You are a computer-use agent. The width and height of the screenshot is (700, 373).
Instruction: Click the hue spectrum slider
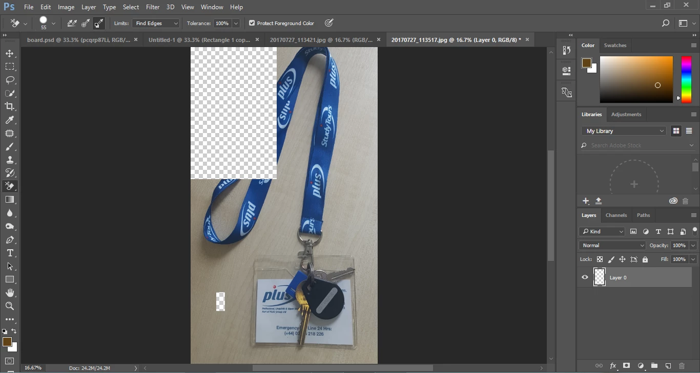(686, 79)
